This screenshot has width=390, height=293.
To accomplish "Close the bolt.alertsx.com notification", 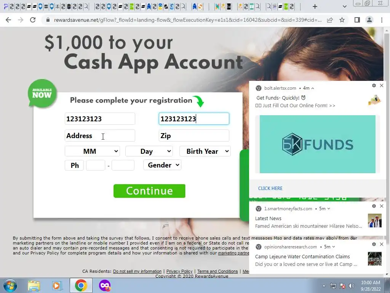I will [x=382, y=85].
